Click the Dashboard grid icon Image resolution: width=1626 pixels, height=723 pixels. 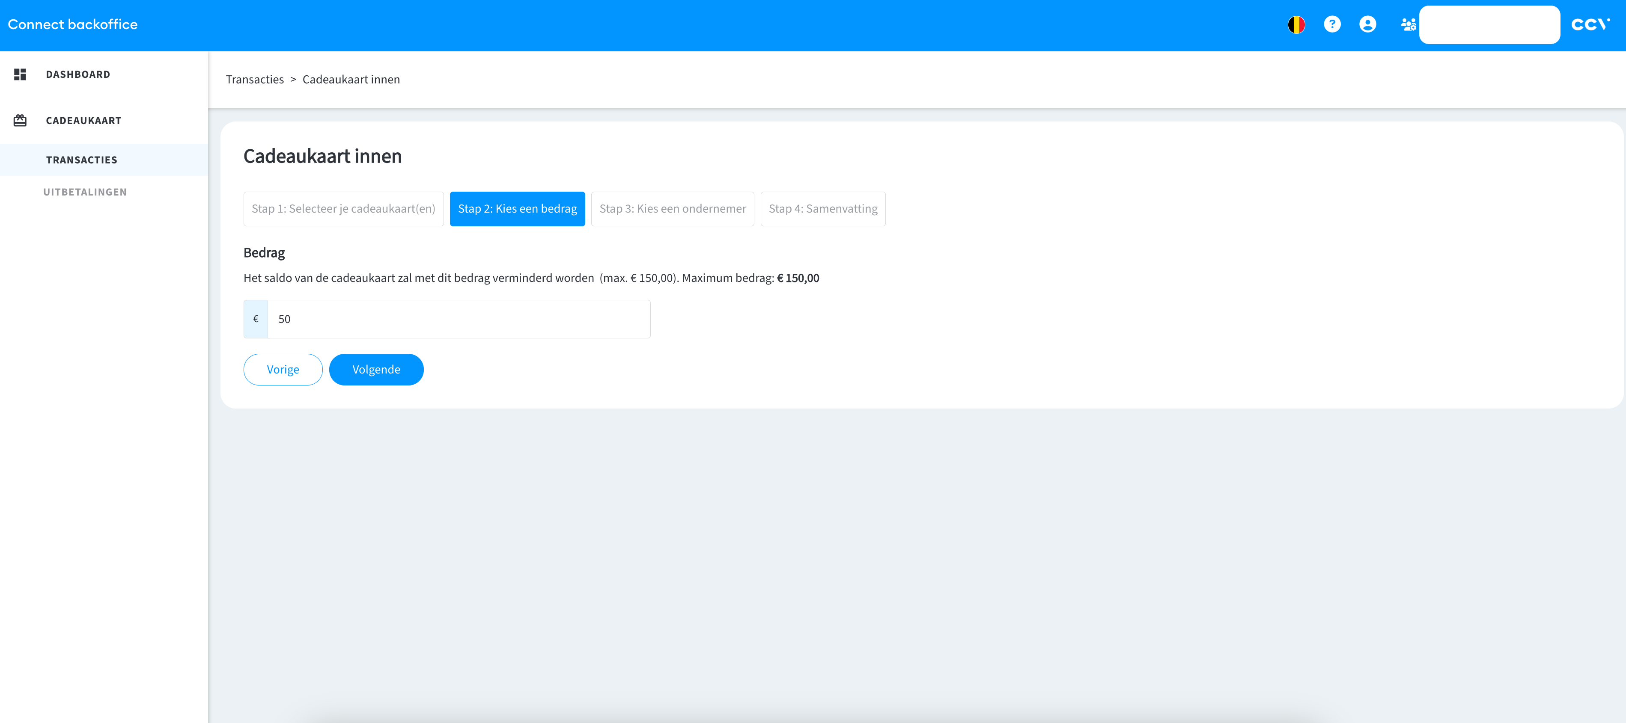click(x=20, y=74)
